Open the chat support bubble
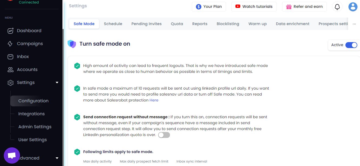 click(12, 155)
